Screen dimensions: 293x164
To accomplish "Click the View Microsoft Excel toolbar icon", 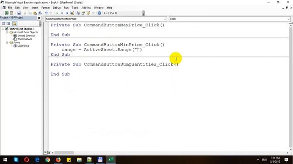I will (x=6, y=13).
